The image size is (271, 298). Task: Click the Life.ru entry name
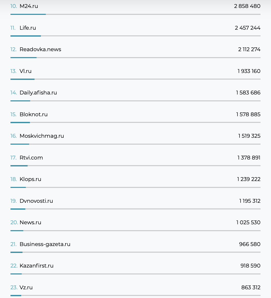pyautogui.click(x=28, y=28)
